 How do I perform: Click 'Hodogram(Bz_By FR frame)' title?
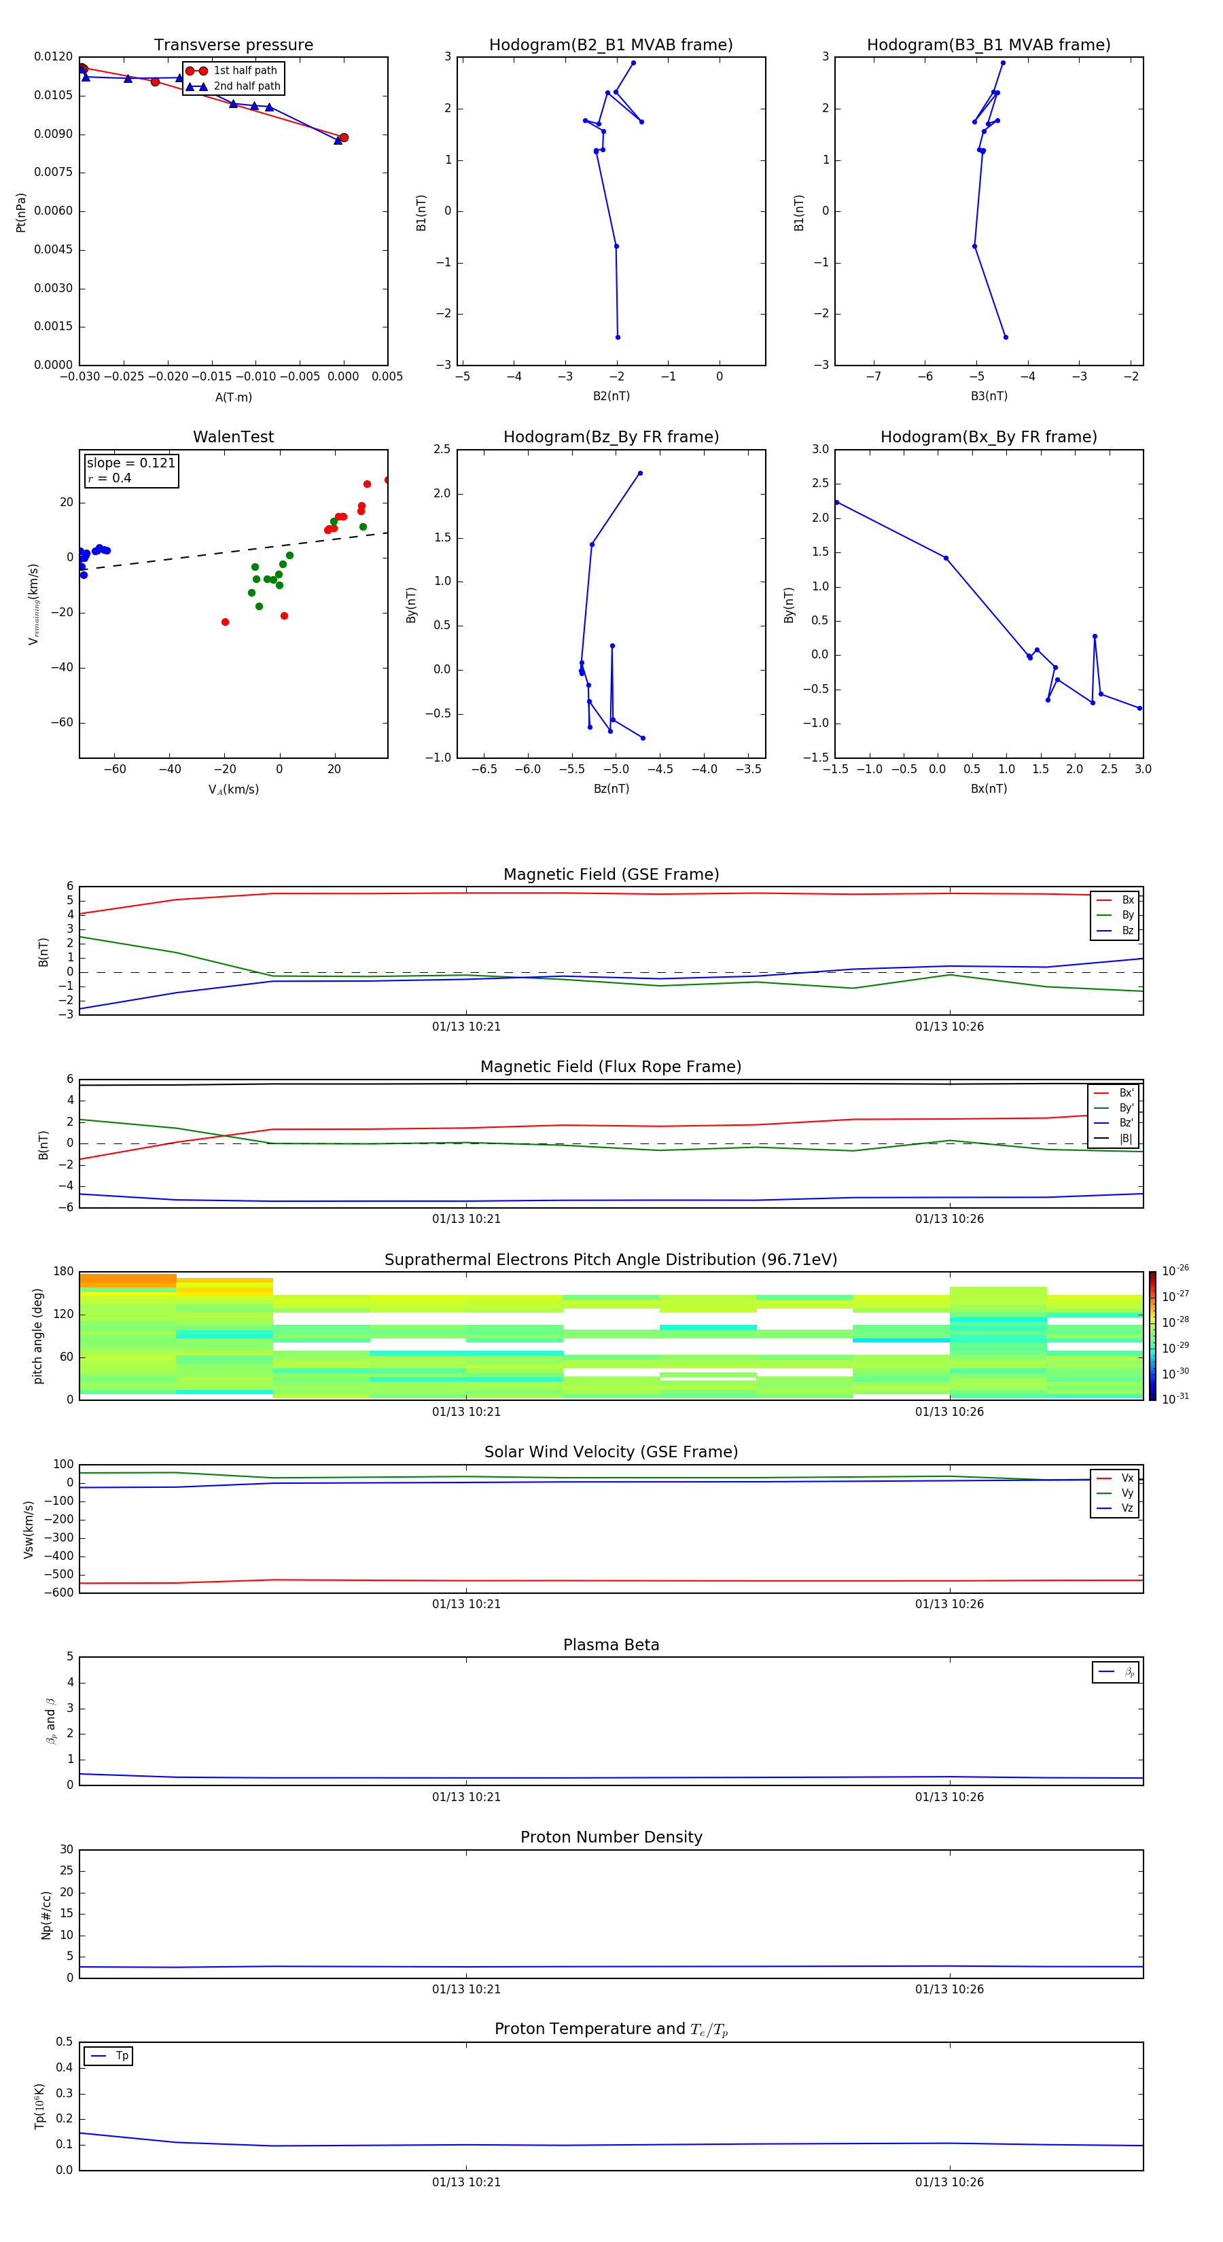611,437
